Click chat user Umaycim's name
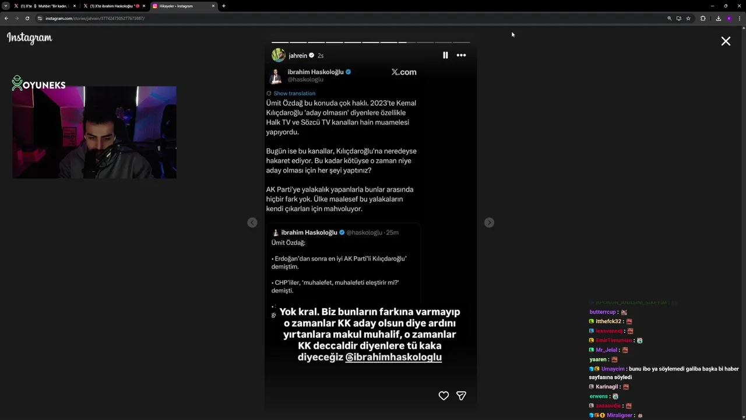This screenshot has height=420, width=746. (613, 369)
